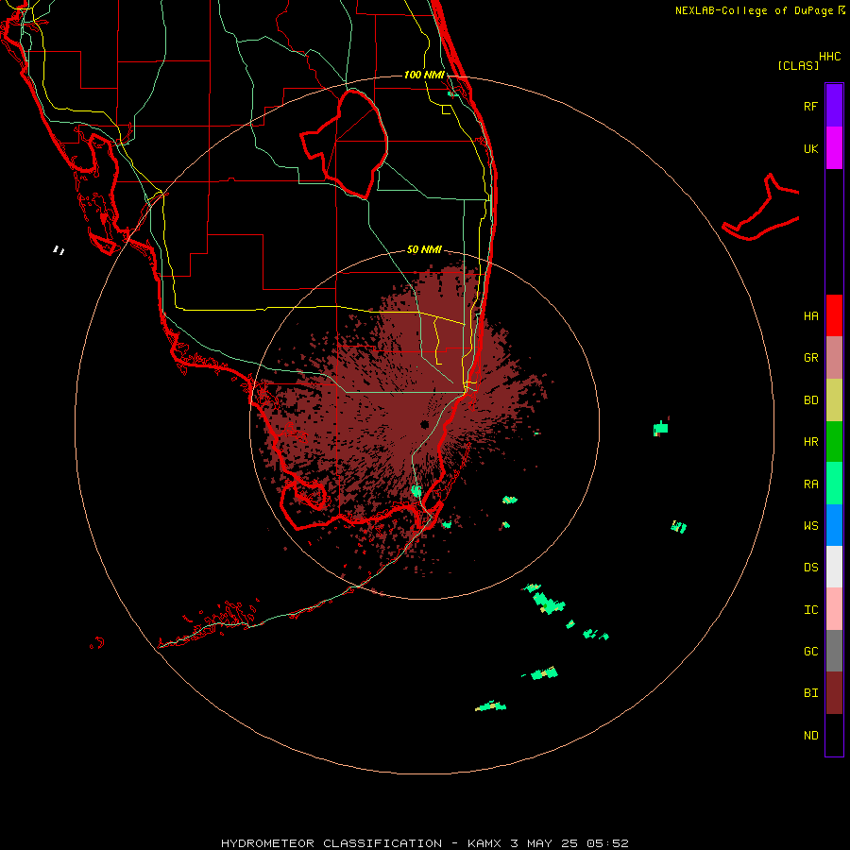Click the "GC" legend label
Viewport: 850px width, 850px height.
click(x=810, y=652)
